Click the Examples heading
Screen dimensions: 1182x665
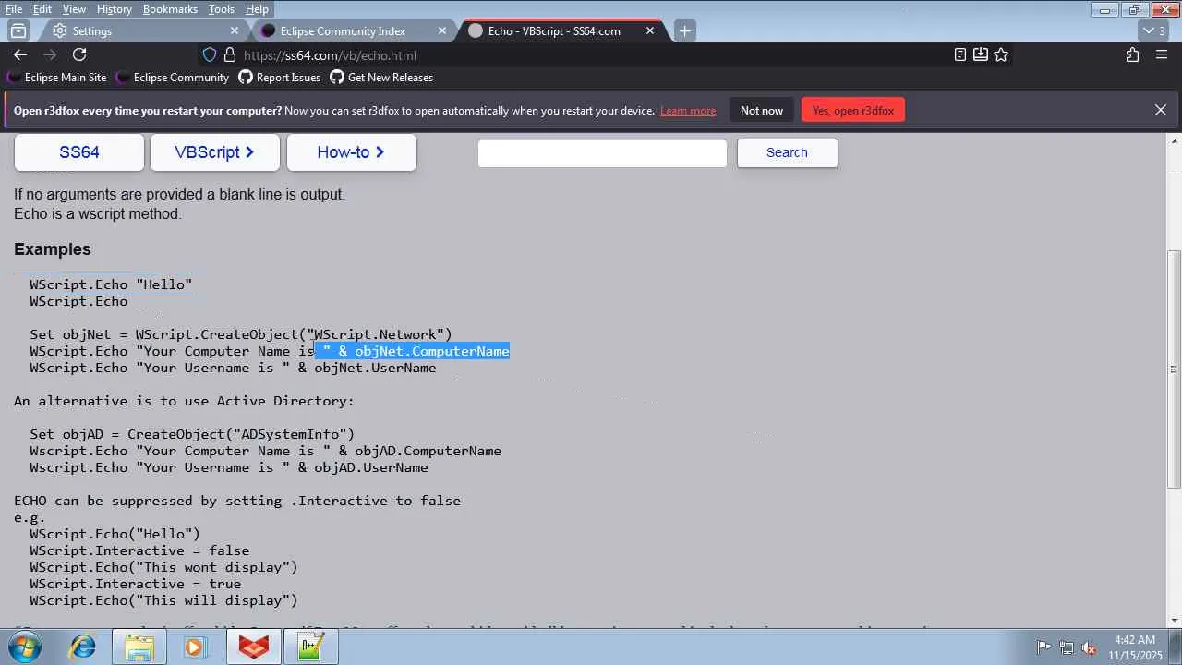click(53, 249)
